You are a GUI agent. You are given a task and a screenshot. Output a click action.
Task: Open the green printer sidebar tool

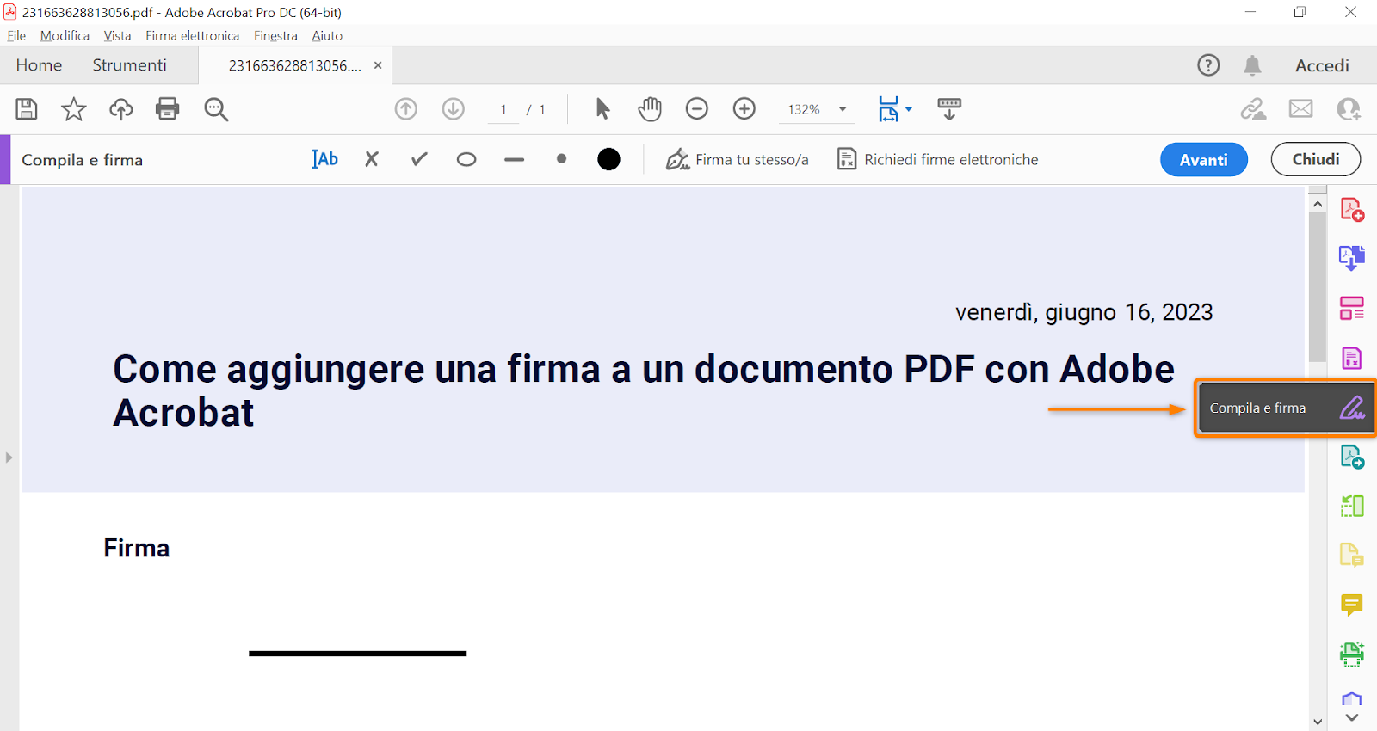tap(1352, 654)
